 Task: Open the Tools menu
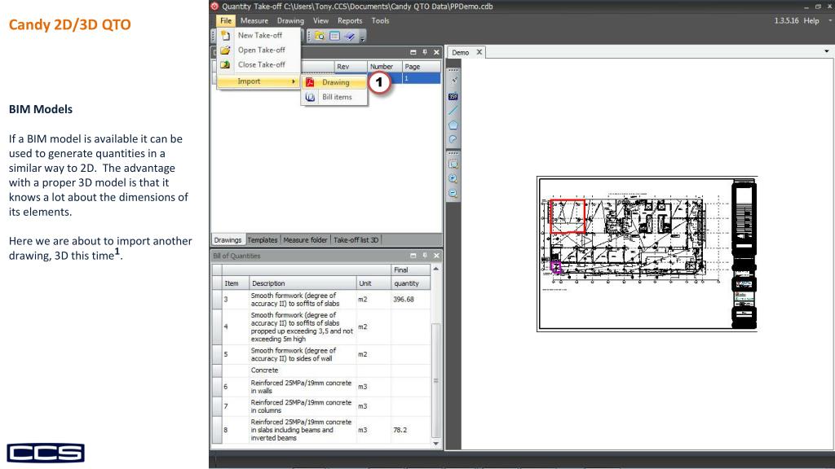(x=380, y=20)
